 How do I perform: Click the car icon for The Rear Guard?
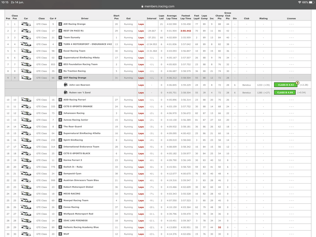[26, 127]
